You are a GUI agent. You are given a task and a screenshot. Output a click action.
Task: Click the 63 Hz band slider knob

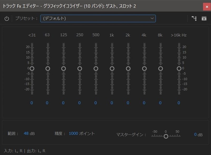(48, 69)
